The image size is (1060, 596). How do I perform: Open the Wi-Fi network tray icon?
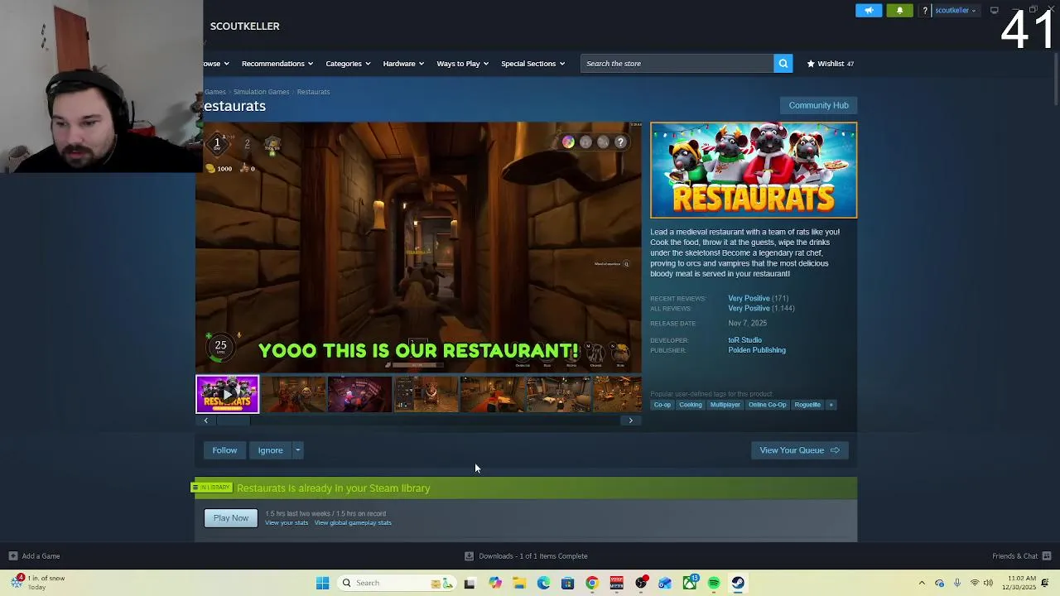click(975, 583)
